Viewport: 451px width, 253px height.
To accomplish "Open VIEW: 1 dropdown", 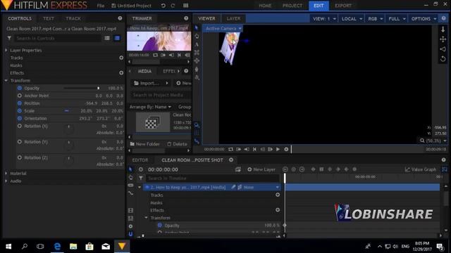I will 324,19.
